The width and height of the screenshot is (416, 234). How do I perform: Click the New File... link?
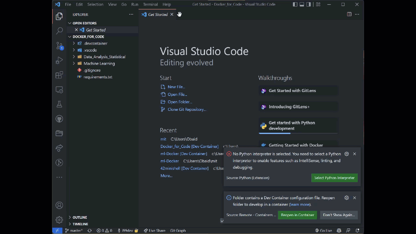tap(176, 87)
